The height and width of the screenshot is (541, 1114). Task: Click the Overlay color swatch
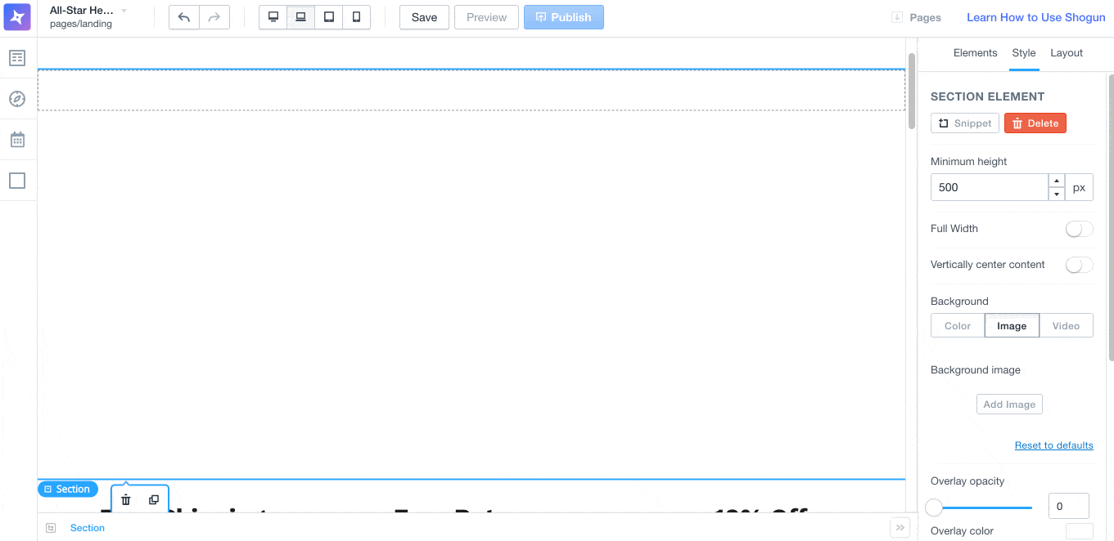click(1079, 531)
